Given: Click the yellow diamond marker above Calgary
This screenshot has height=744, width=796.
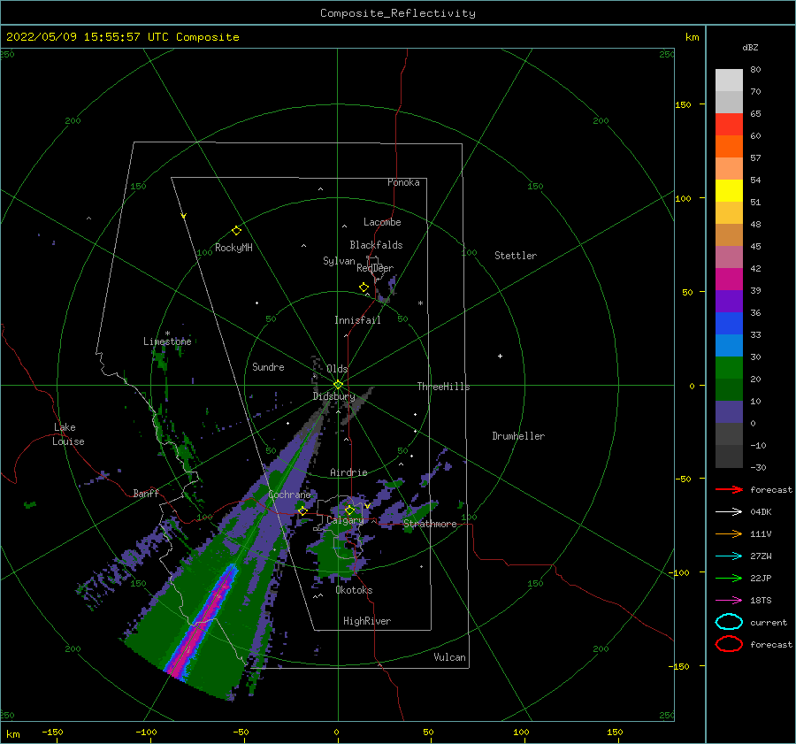Looking at the screenshot, I should [x=349, y=510].
